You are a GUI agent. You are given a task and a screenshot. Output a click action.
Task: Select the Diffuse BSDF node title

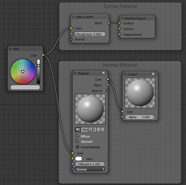tap(85, 17)
